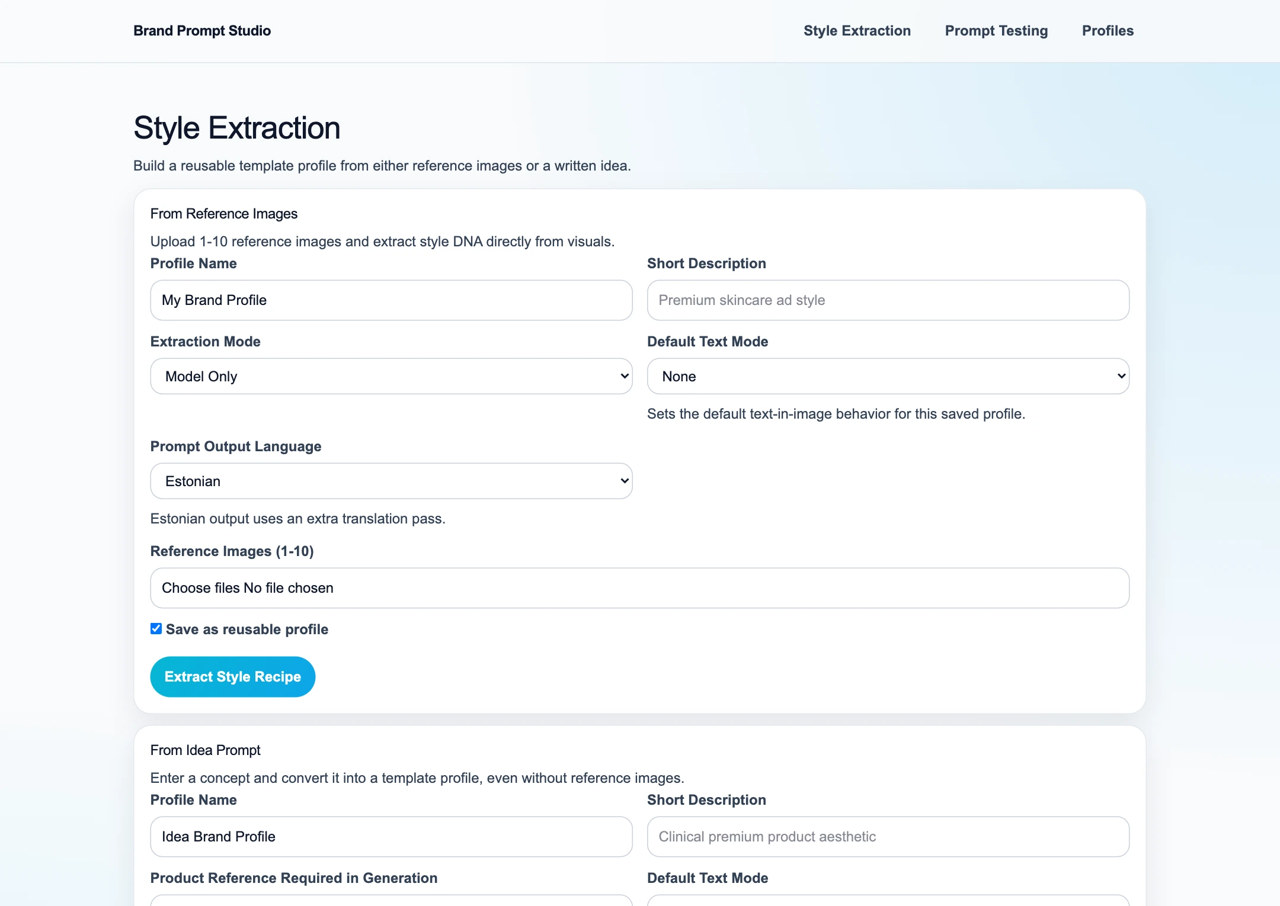
Task: Click the Product Reference Required in Generation label
Action: tap(294, 878)
